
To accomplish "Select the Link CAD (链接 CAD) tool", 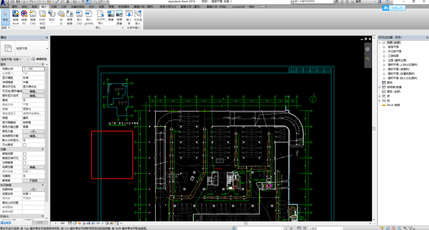I will [x=33, y=17].
